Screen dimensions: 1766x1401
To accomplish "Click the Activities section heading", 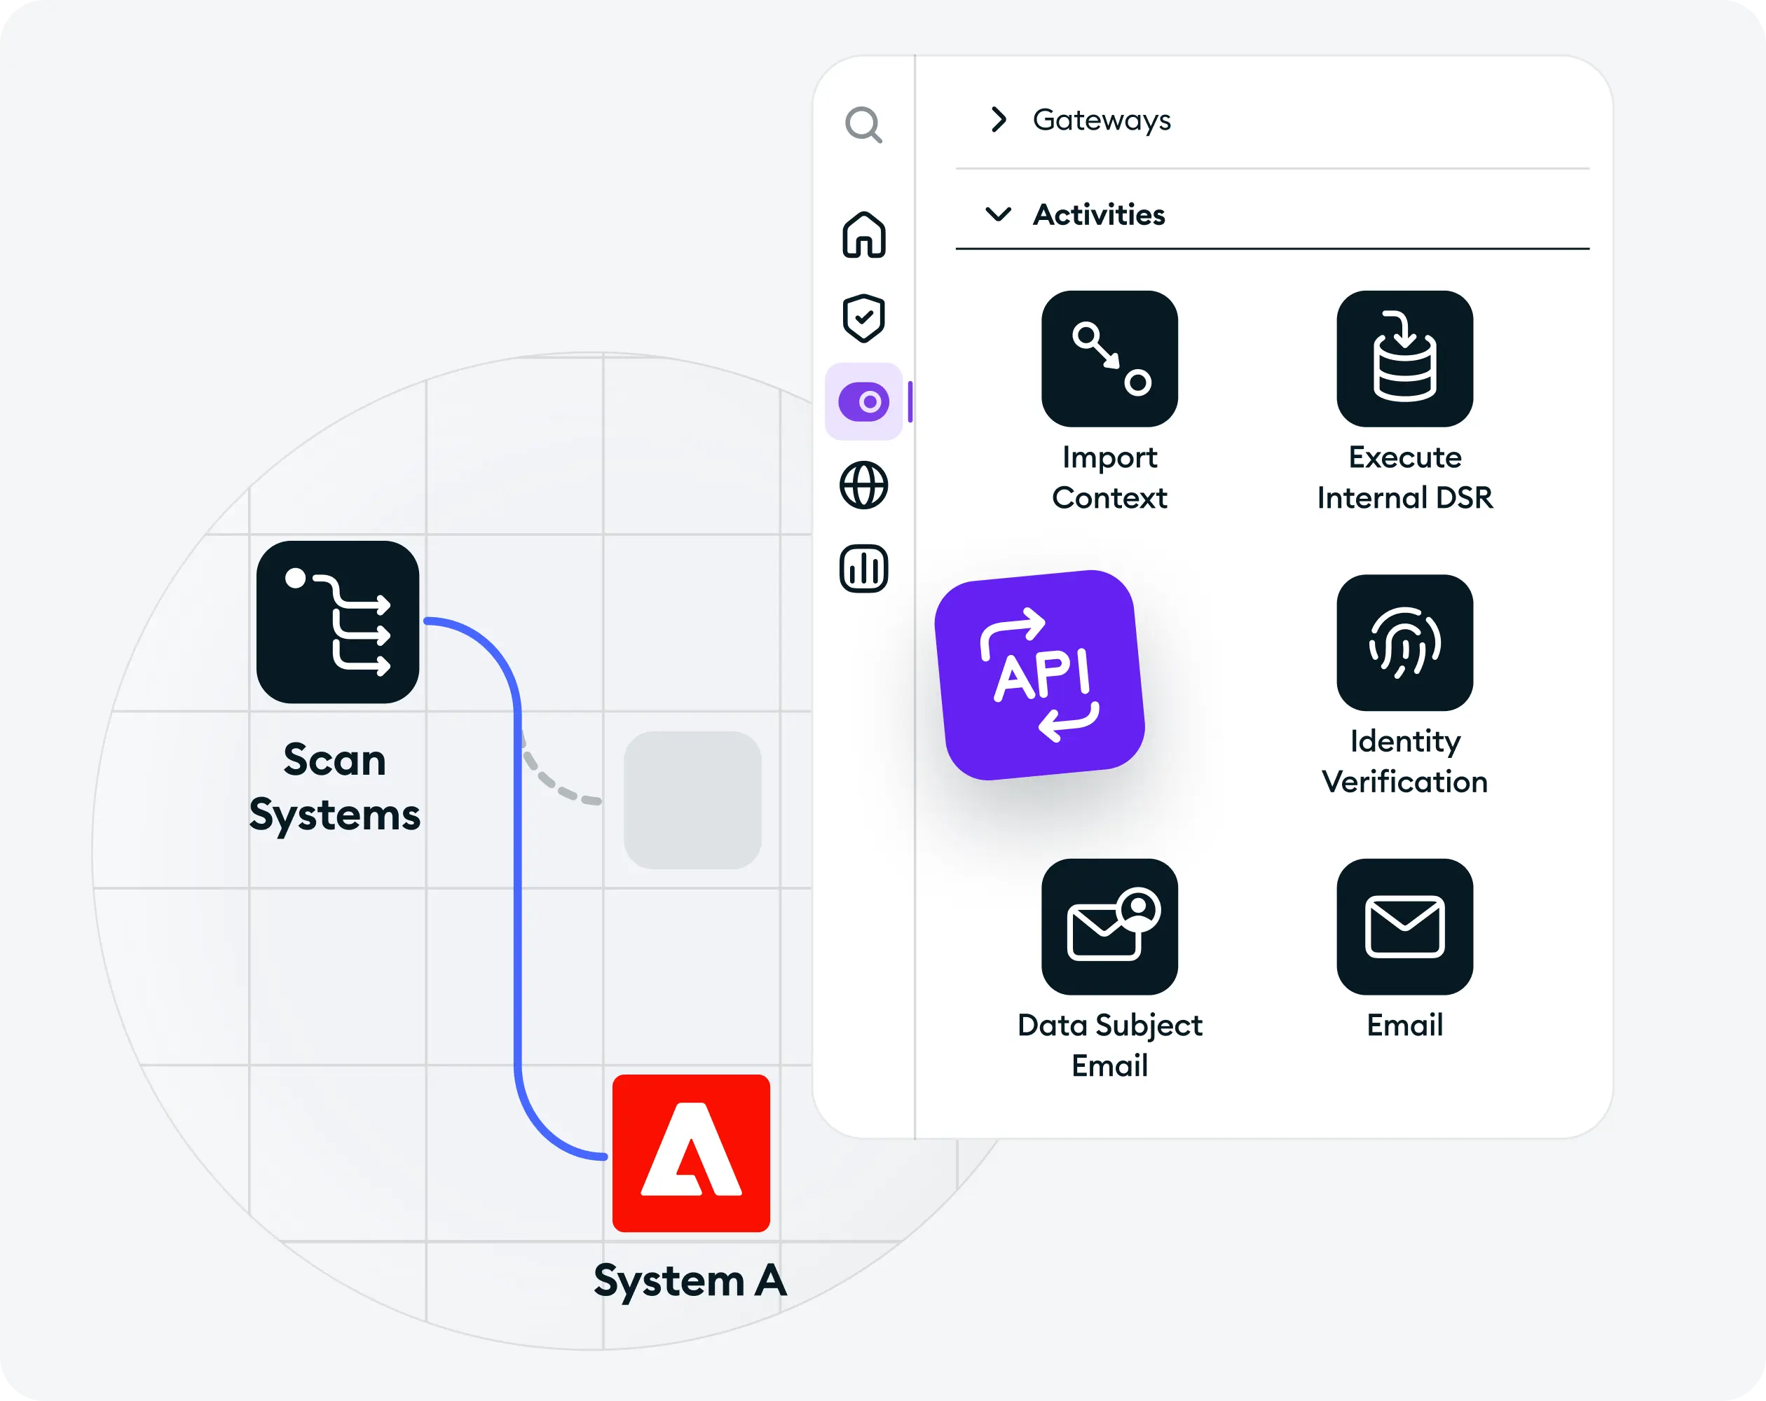I will (1098, 214).
